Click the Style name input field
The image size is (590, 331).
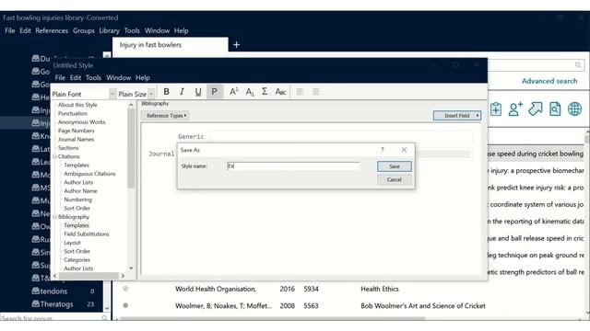pos(293,165)
